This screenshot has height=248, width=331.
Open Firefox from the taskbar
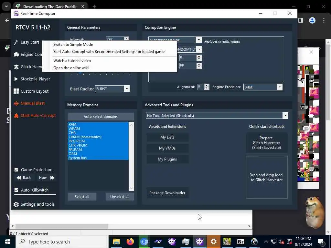[130, 242]
